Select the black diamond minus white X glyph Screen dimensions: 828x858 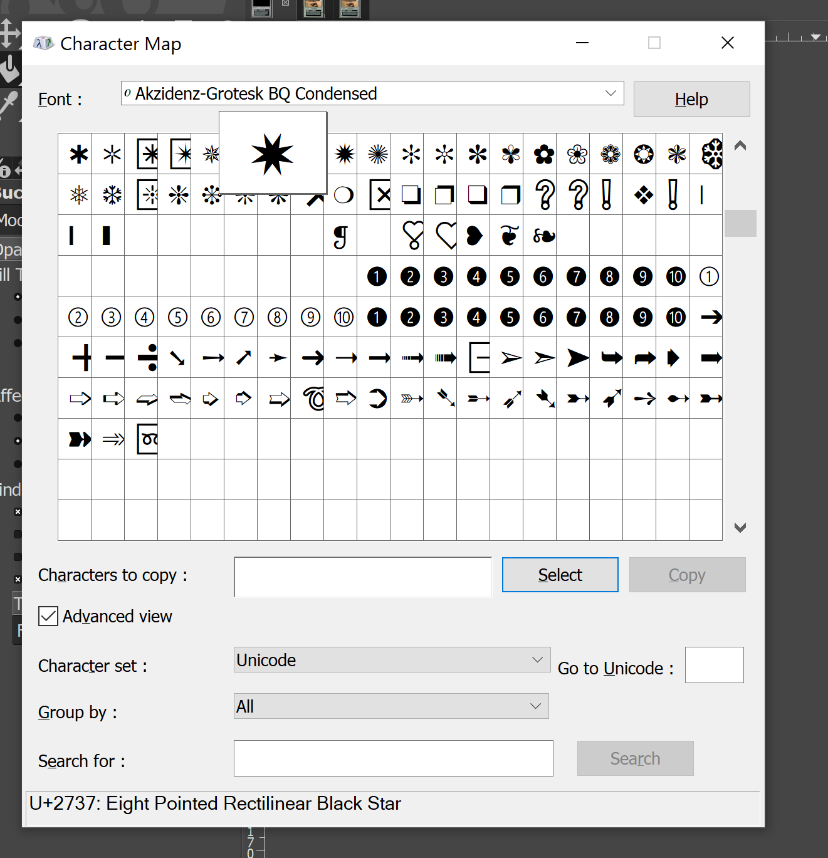pyautogui.click(x=643, y=195)
